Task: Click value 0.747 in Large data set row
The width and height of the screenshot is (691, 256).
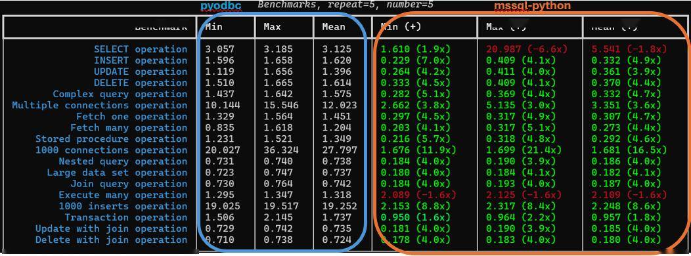Action: pyautogui.click(x=278, y=173)
